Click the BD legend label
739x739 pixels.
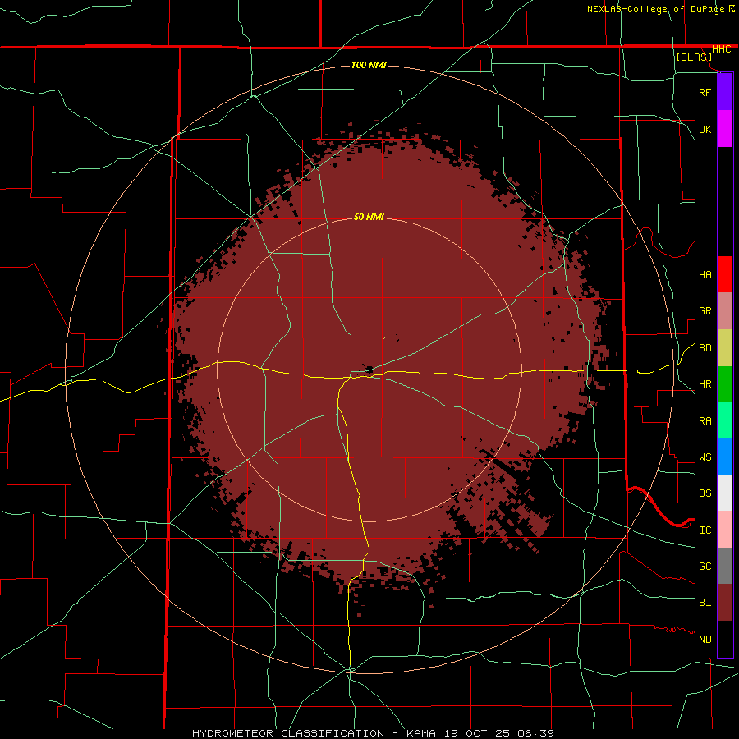pos(705,348)
